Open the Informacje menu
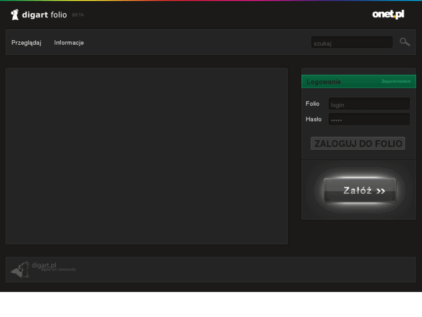422x317 pixels. (x=69, y=42)
